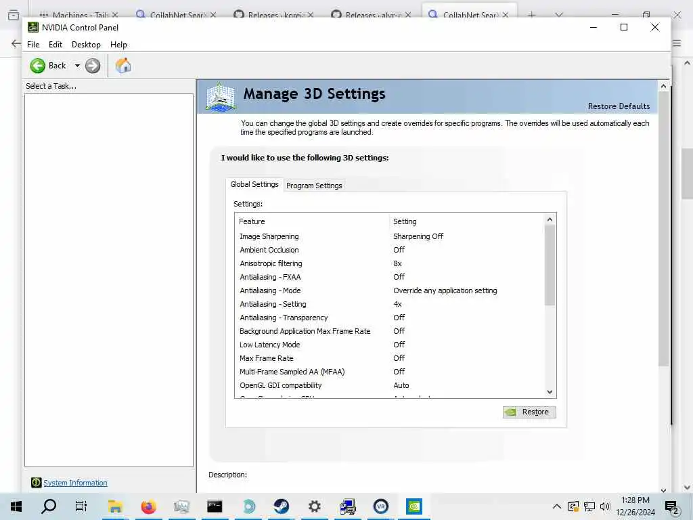Select the Image Sharpening feature row
The width and height of the screenshot is (693, 520).
click(390, 236)
